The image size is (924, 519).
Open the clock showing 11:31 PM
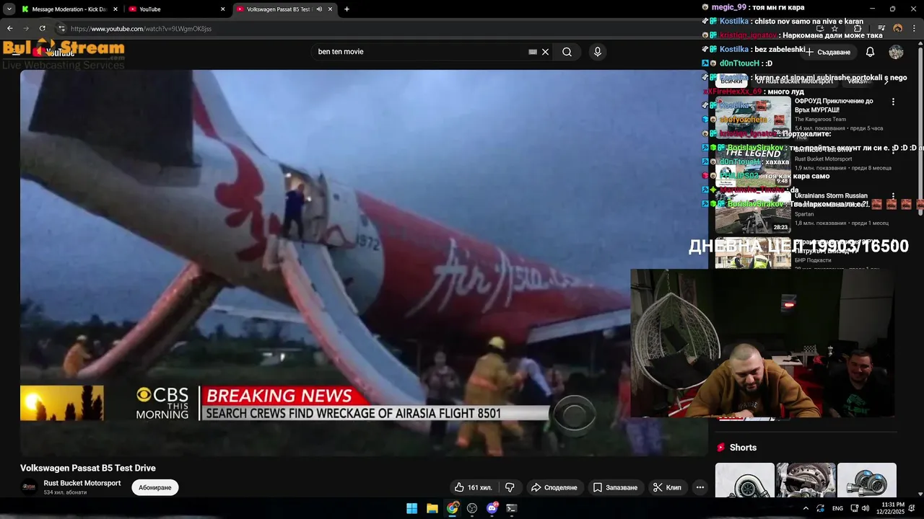click(x=892, y=508)
